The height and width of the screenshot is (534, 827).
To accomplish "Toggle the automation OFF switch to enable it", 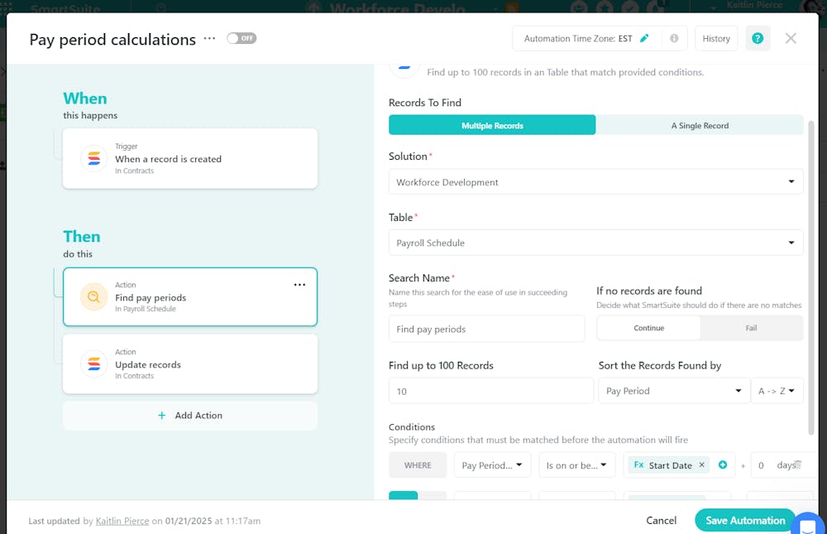I will [x=241, y=37].
